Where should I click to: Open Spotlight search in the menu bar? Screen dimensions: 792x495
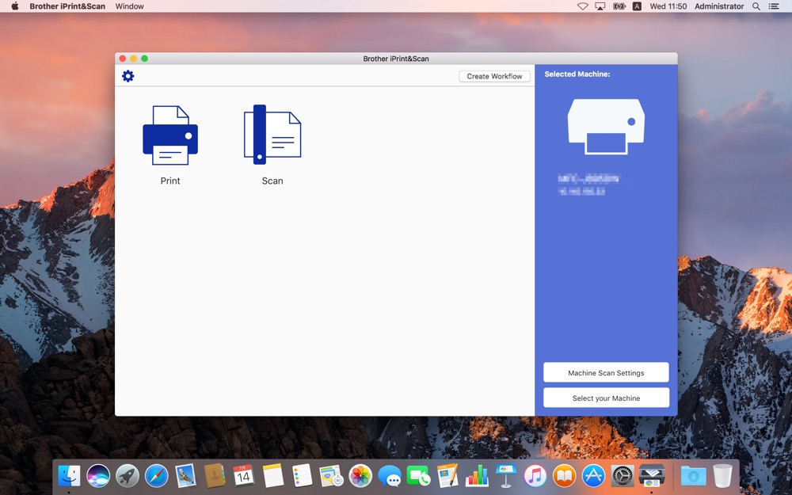pyautogui.click(x=756, y=6)
